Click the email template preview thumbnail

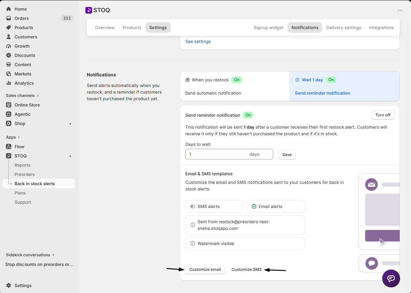coord(379,212)
